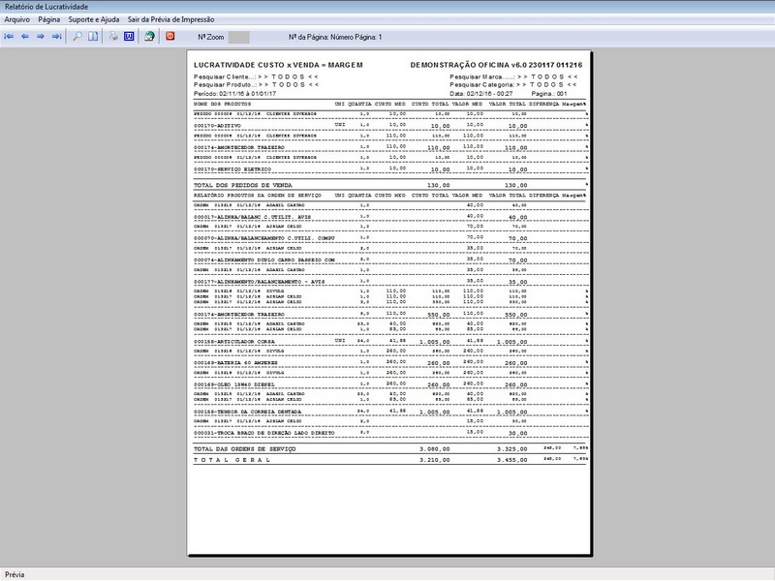Go to first page arrow
Screen dimensions: 775x581
9,37
